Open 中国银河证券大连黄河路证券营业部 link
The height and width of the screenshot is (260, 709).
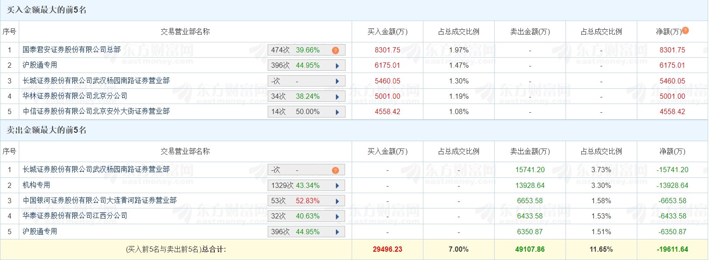tap(100, 200)
